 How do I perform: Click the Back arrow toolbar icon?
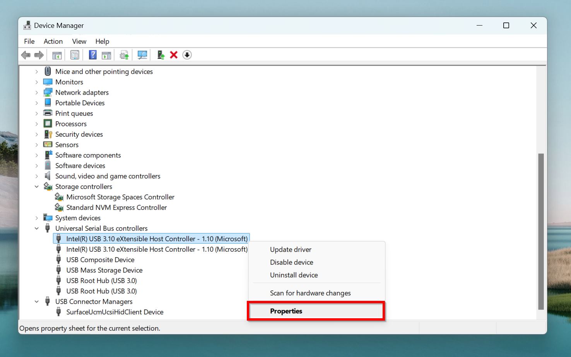[26, 55]
